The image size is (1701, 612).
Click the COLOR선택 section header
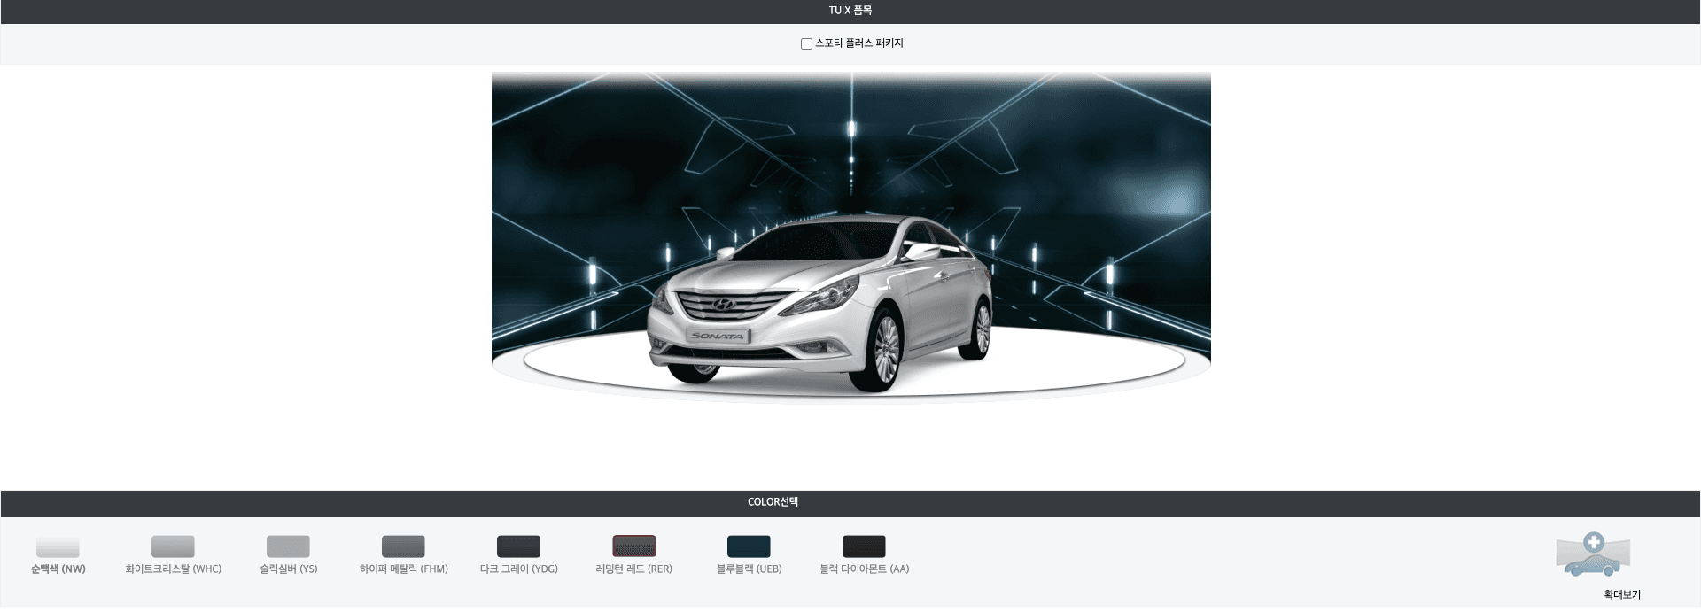pyautogui.click(x=773, y=502)
